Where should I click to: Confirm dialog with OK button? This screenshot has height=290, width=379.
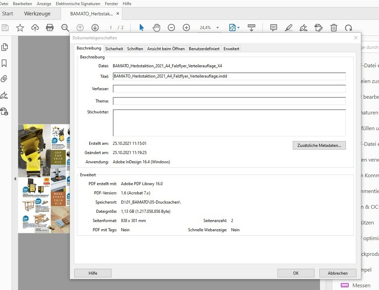pyautogui.click(x=296, y=273)
